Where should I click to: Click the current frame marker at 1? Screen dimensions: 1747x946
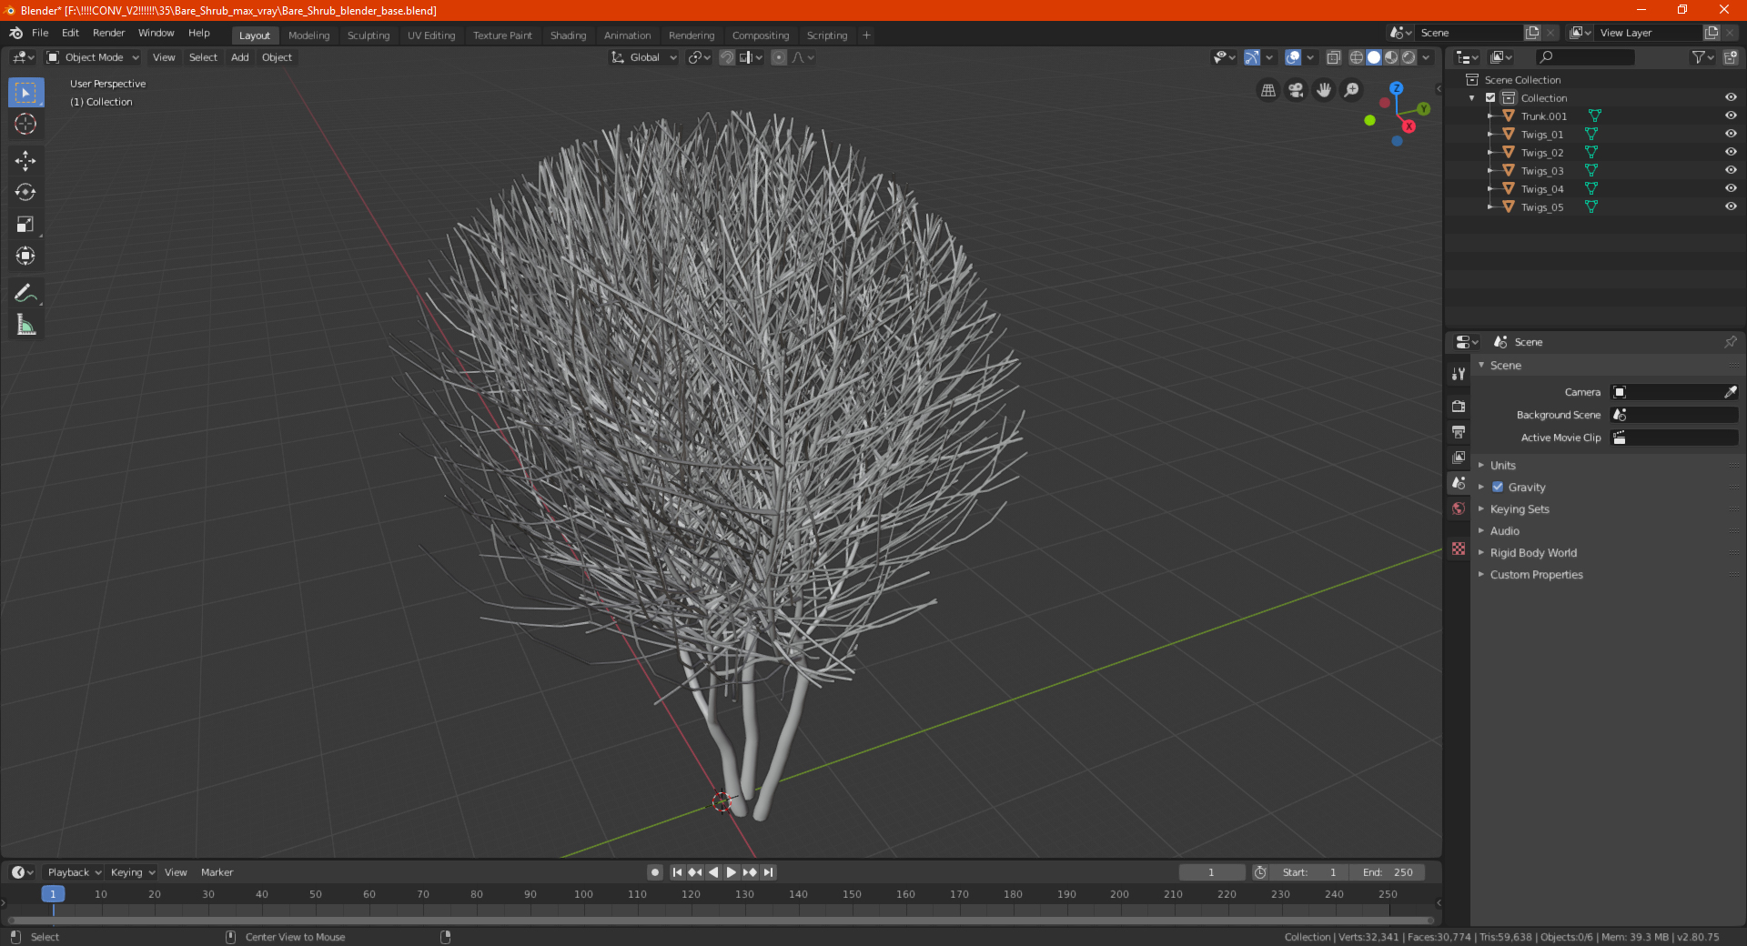pyautogui.click(x=53, y=894)
